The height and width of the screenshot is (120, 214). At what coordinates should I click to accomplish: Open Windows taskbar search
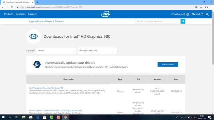point(10,117)
